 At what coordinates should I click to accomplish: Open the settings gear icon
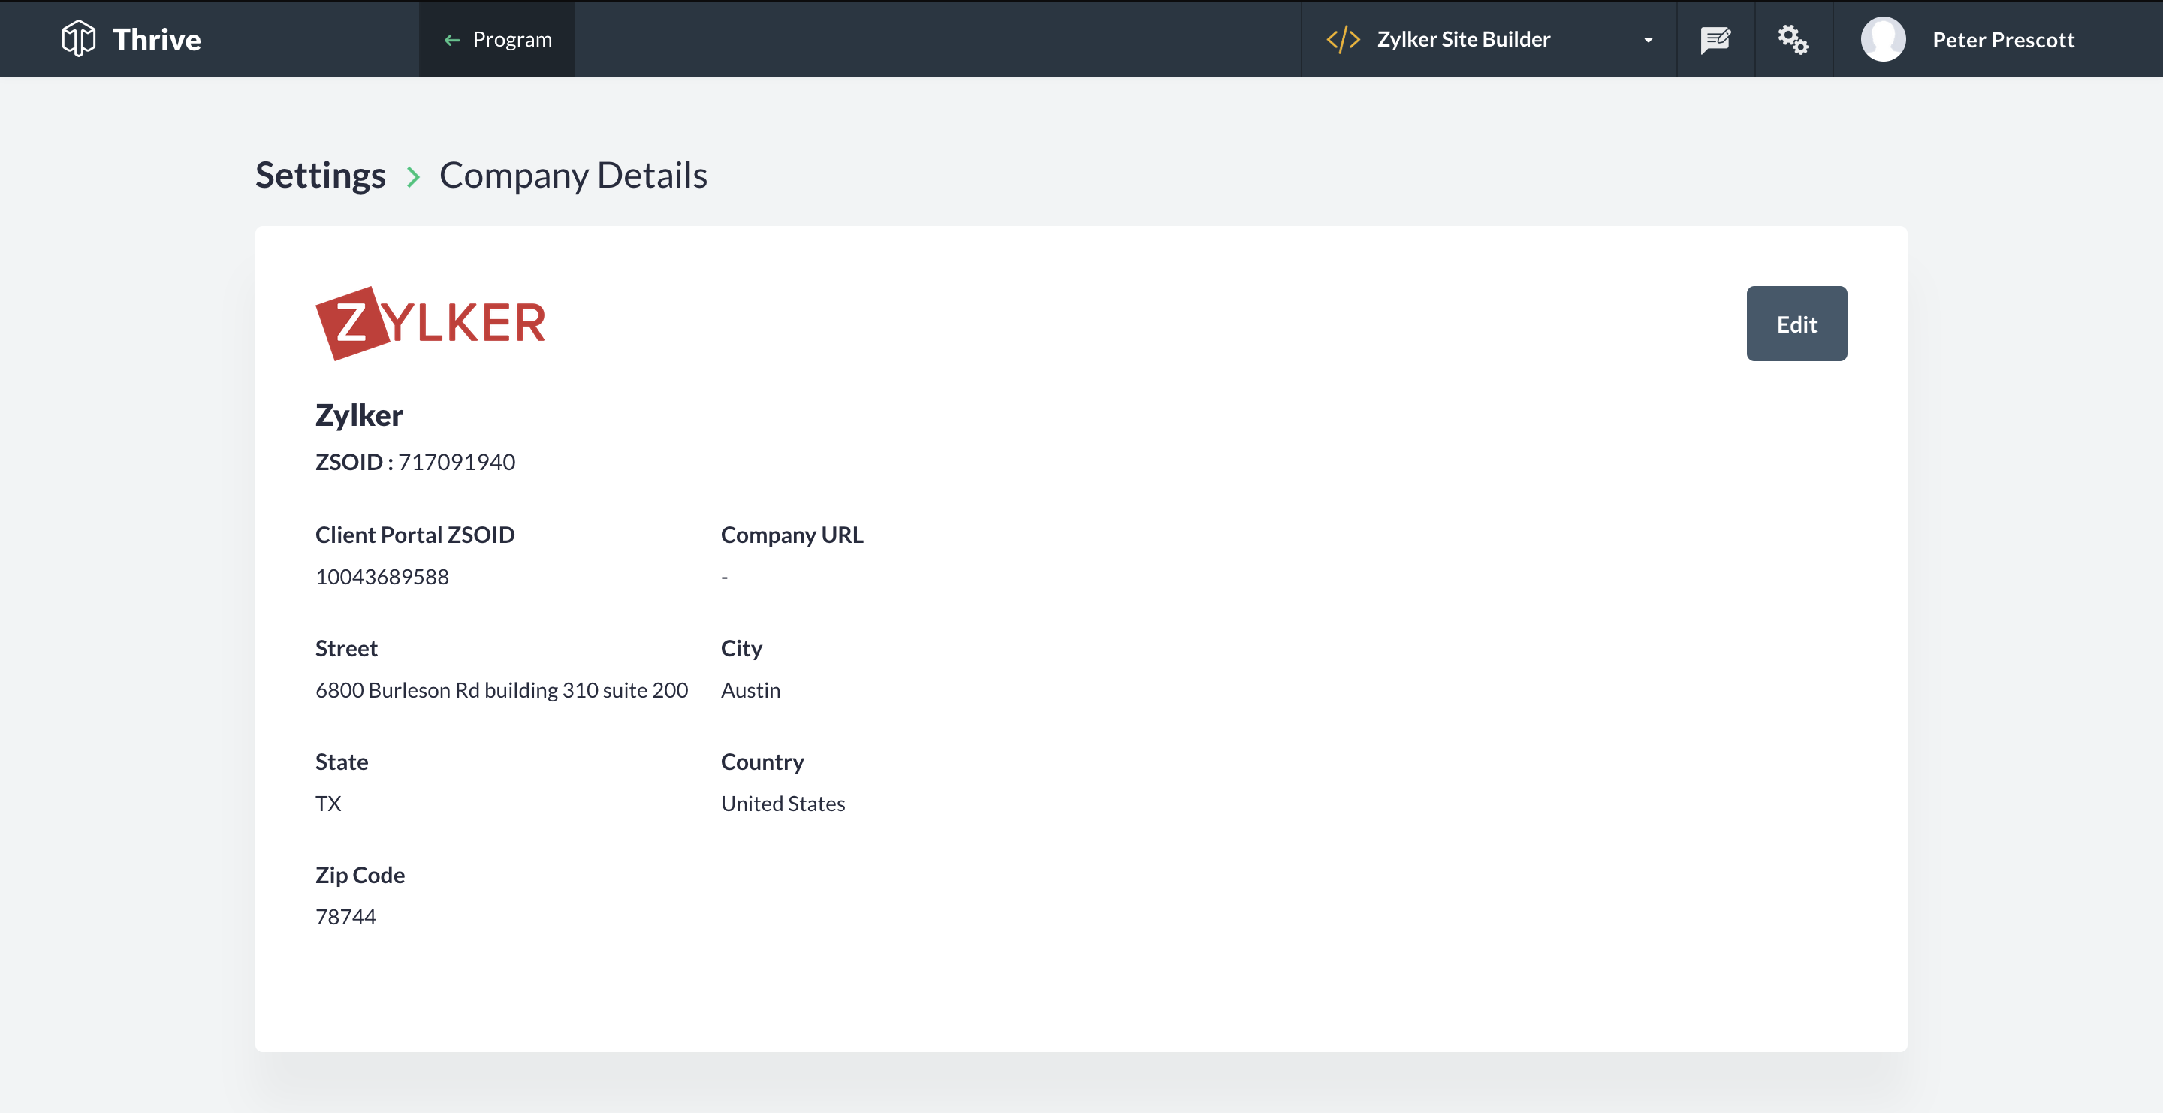[x=1793, y=38]
